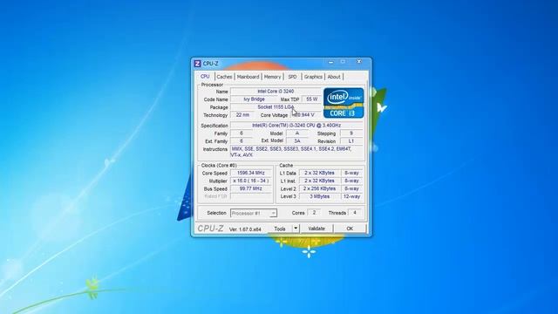This screenshot has height=314, width=558.
Task: Click the Ext. Model value 3A
Action: (x=297, y=141)
